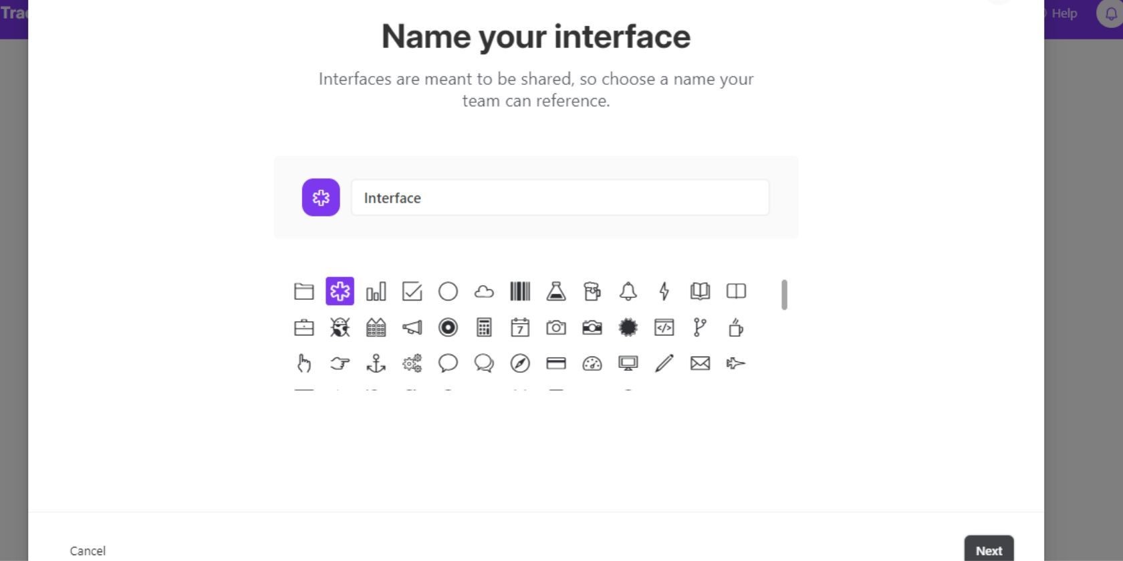
Task: Select the bell notification icon
Action: 628,291
